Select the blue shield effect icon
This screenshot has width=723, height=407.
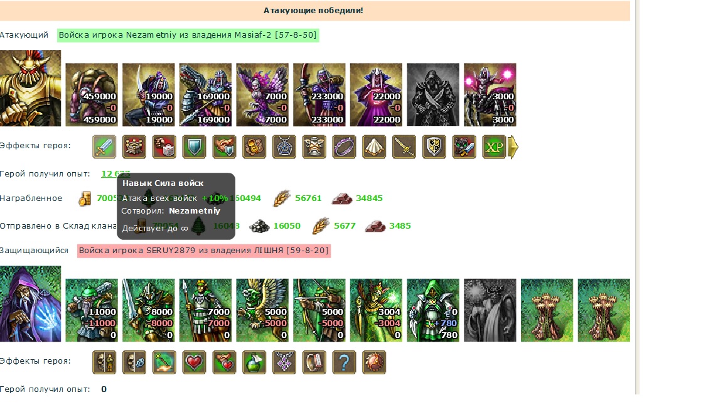point(194,147)
